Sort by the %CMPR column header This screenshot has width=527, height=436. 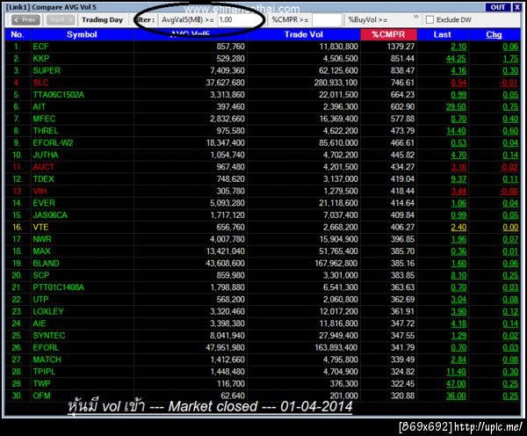[x=388, y=34]
